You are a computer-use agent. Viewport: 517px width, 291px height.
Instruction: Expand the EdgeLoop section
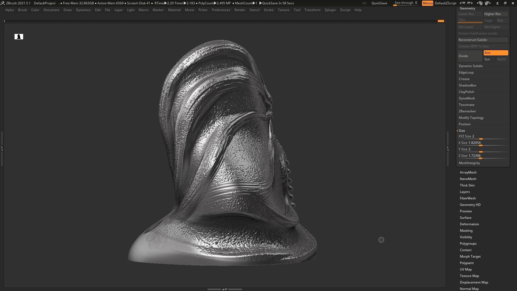tap(466, 72)
